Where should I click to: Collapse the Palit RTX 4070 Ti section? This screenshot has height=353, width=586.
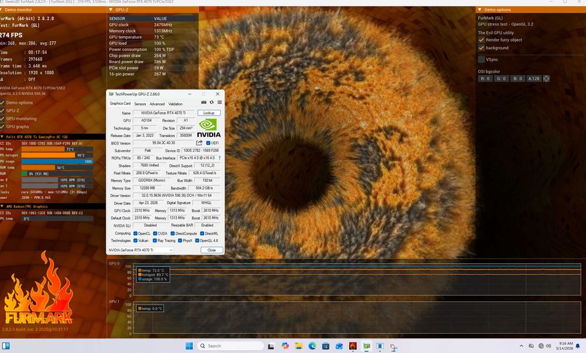(x=2, y=137)
